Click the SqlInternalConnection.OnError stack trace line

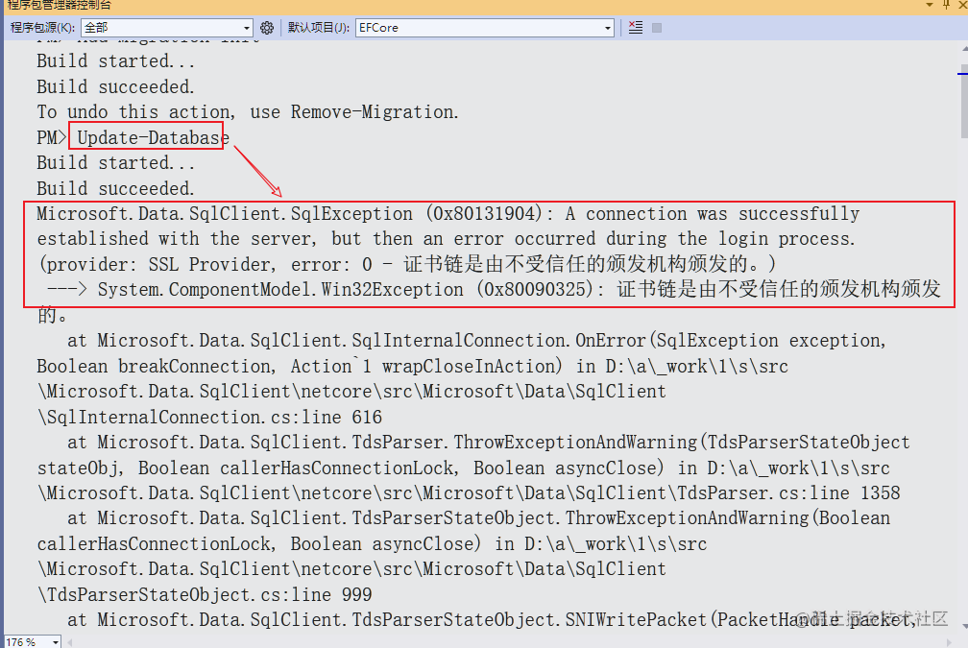(476, 341)
